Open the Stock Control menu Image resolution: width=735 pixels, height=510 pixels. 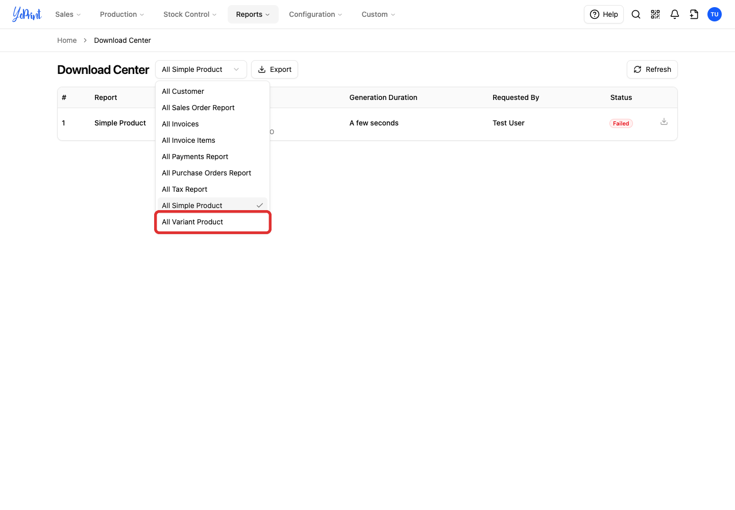[x=190, y=14]
